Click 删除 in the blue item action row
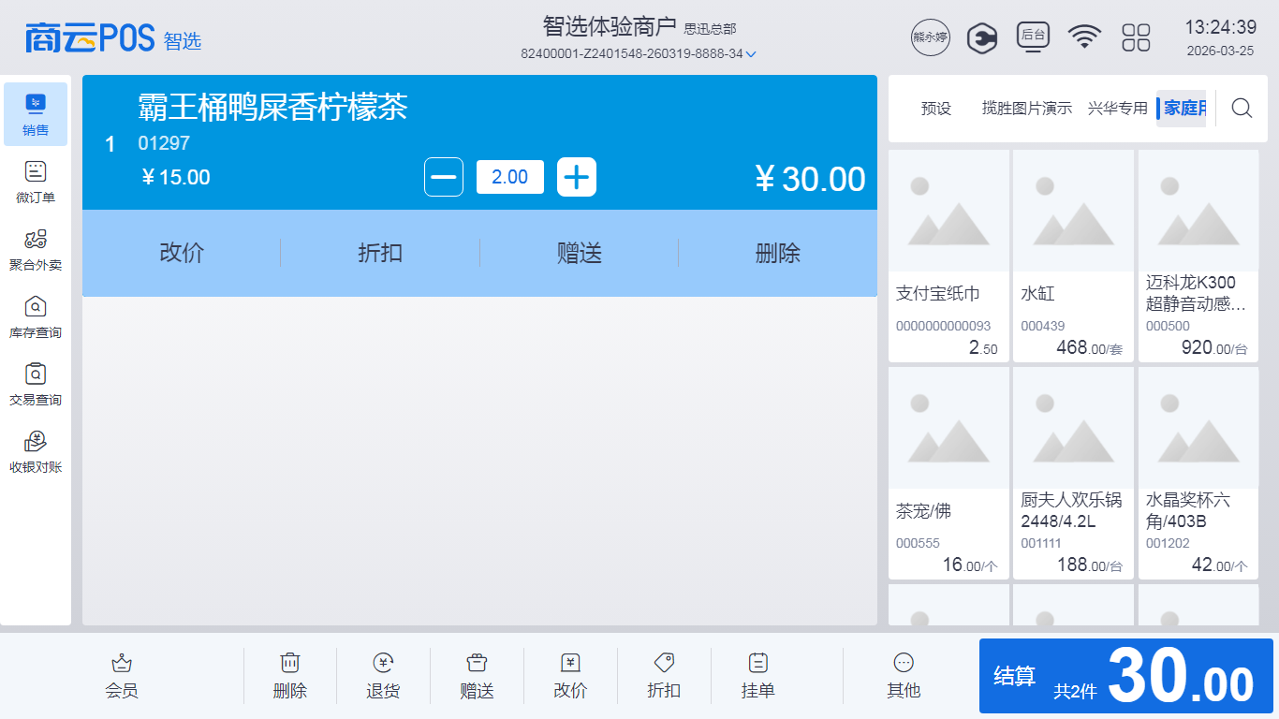The image size is (1279, 719). 777,253
